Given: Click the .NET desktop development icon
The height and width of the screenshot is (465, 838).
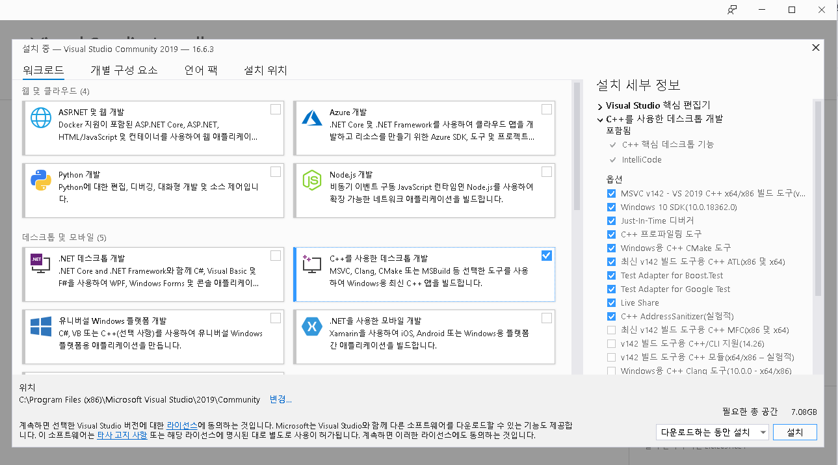Looking at the screenshot, I should point(41,263).
